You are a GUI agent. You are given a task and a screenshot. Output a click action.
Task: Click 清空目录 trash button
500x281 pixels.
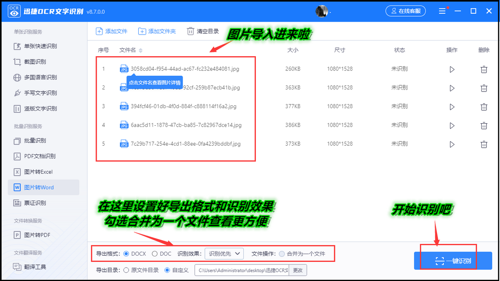pyautogui.click(x=203, y=31)
